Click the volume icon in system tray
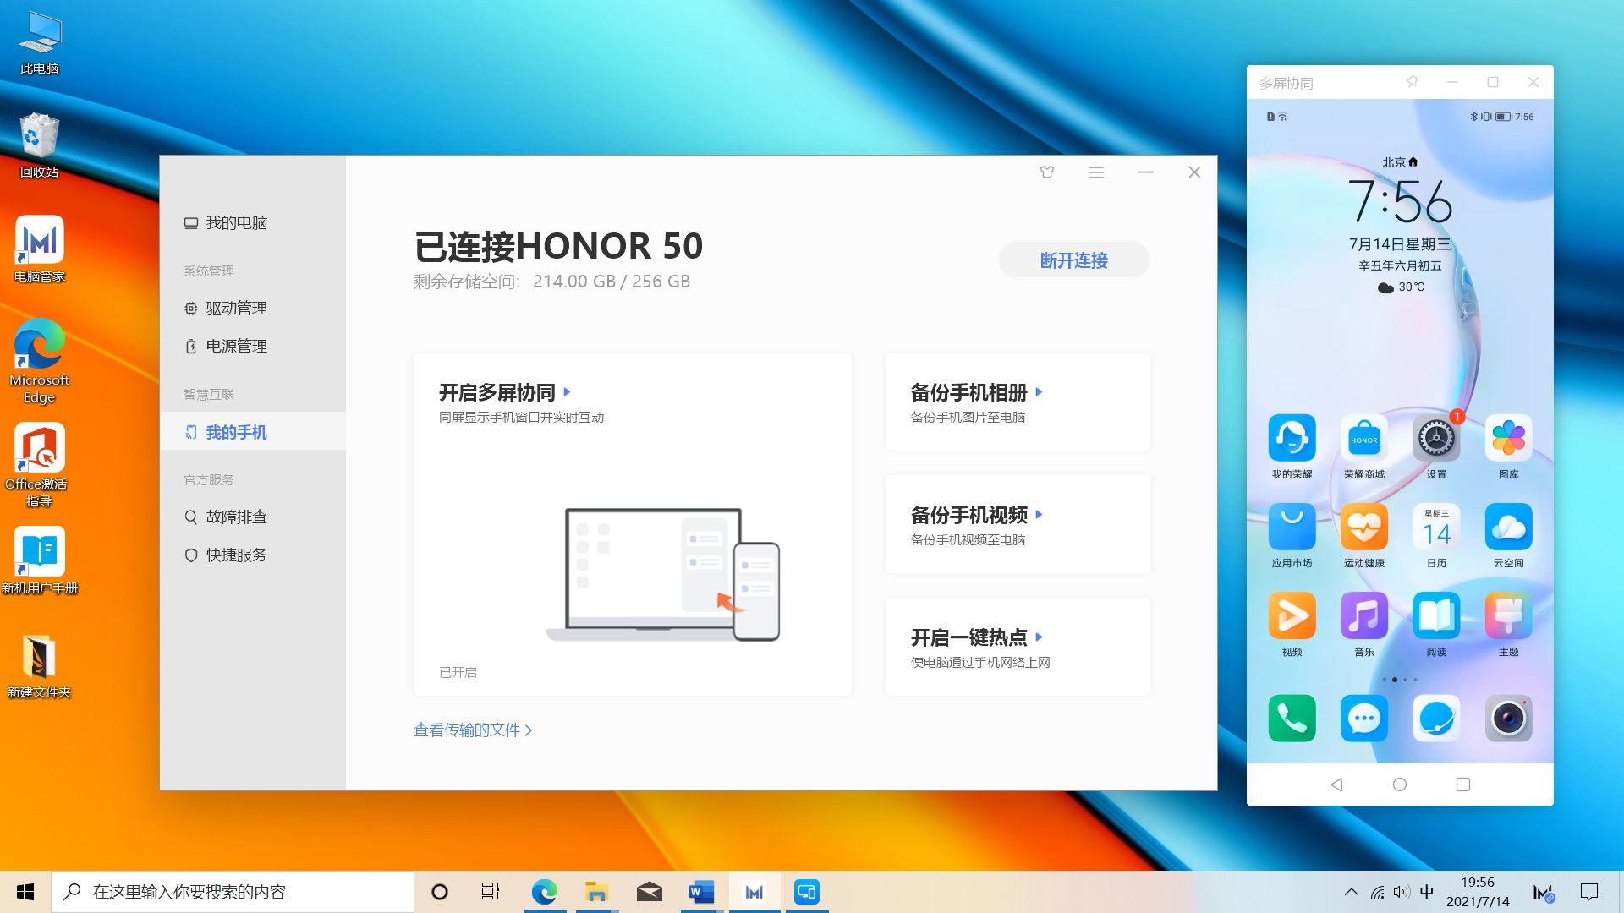Screen dimensions: 1624x913 click(1402, 892)
